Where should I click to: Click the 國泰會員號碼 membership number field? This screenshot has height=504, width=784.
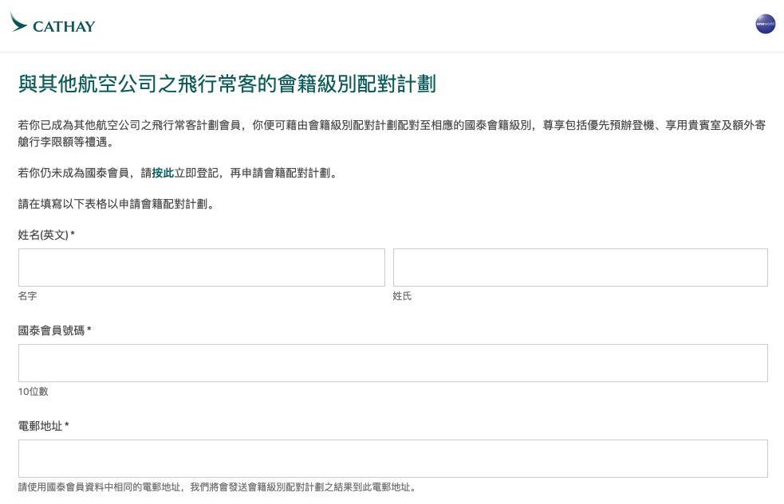tap(393, 363)
